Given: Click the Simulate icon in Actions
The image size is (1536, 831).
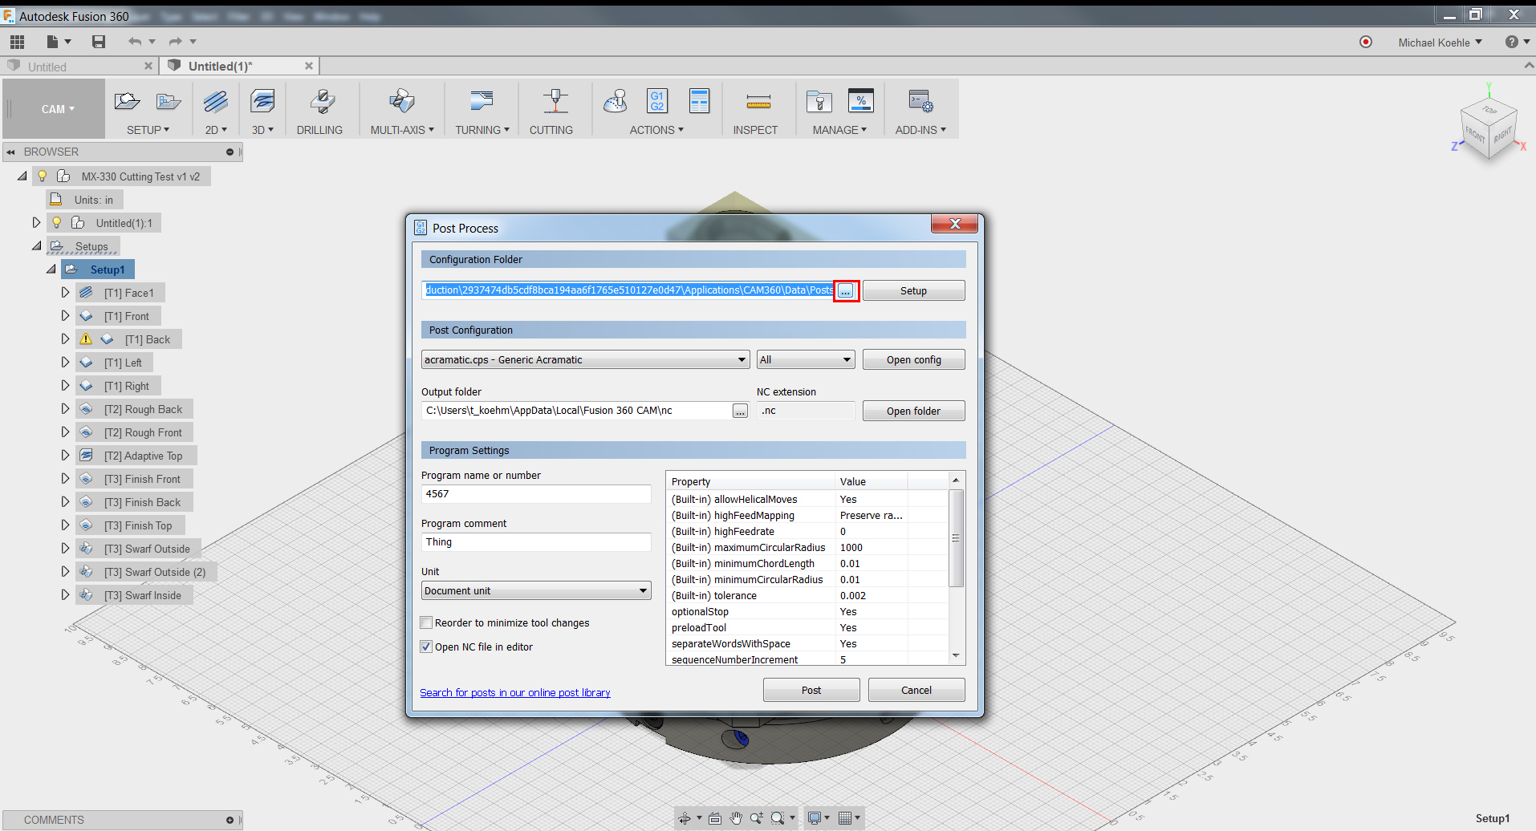Looking at the screenshot, I should point(616,101).
